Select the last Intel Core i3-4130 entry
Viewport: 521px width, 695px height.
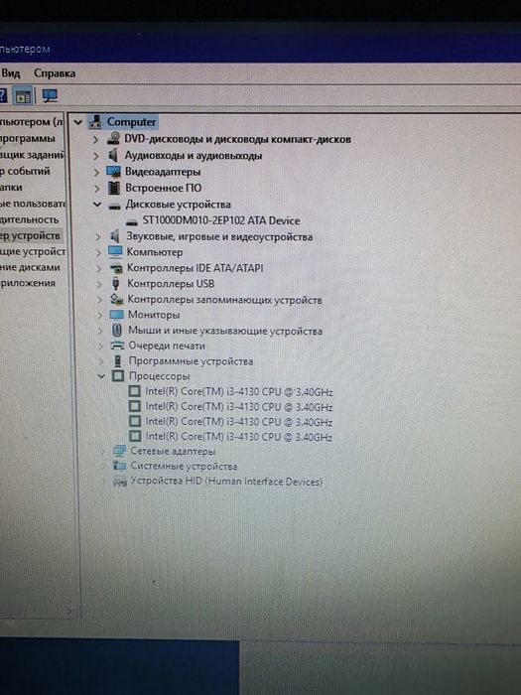(239, 437)
